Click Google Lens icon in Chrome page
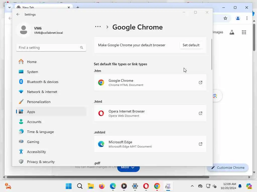 tap(215, 96)
